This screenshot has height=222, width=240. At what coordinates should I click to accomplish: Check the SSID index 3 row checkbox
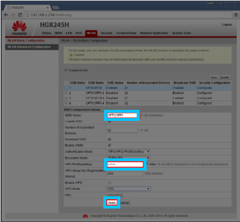[x=66, y=98]
